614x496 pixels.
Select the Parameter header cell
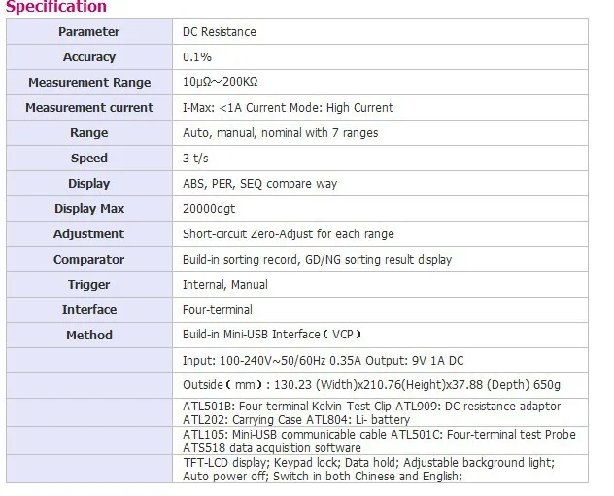(89, 32)
